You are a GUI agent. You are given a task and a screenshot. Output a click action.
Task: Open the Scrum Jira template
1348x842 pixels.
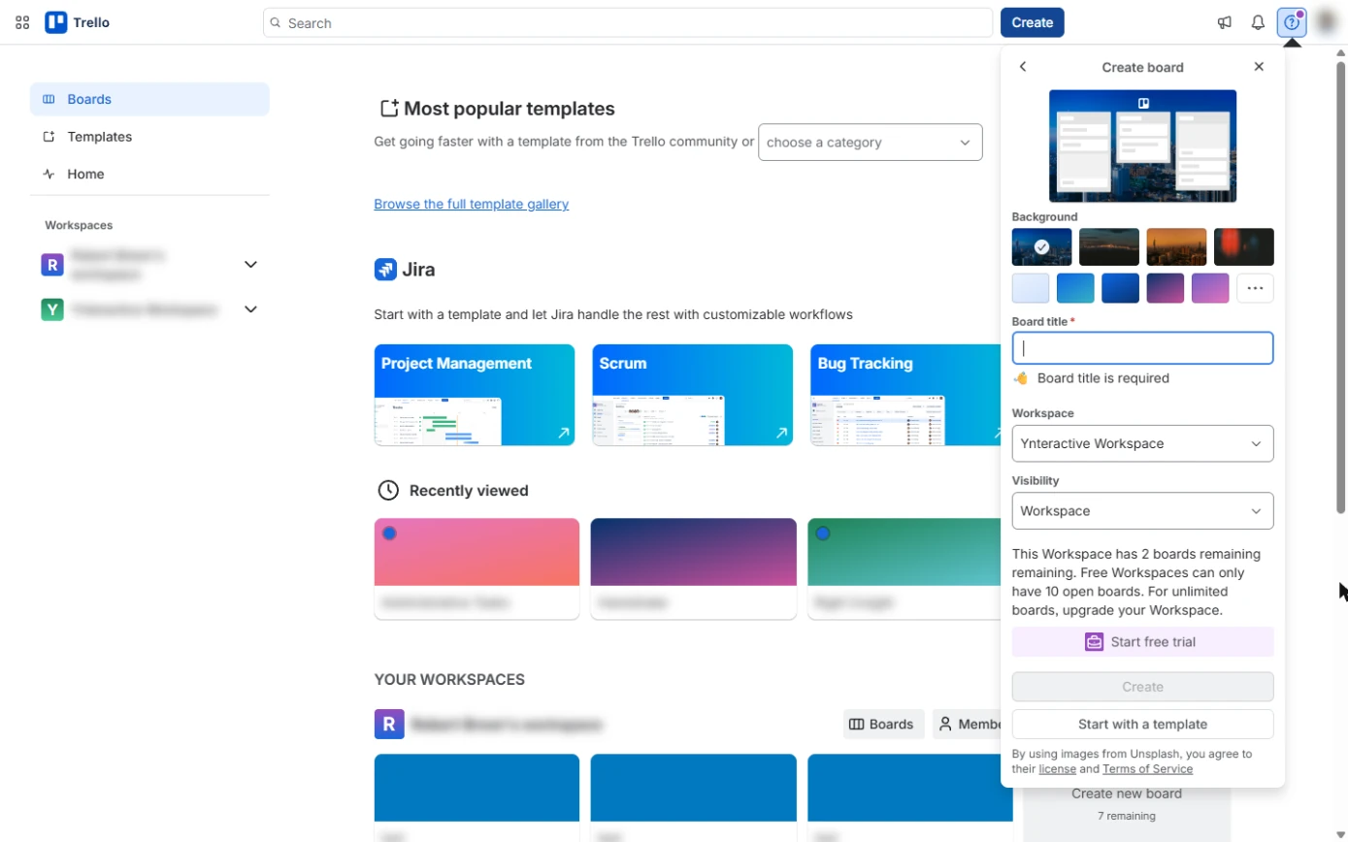(x=692, y=395)
